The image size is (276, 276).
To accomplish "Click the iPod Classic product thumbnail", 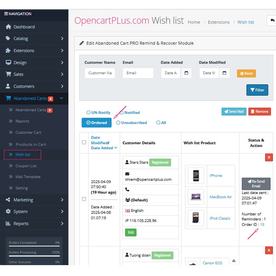I will (196, 218).
